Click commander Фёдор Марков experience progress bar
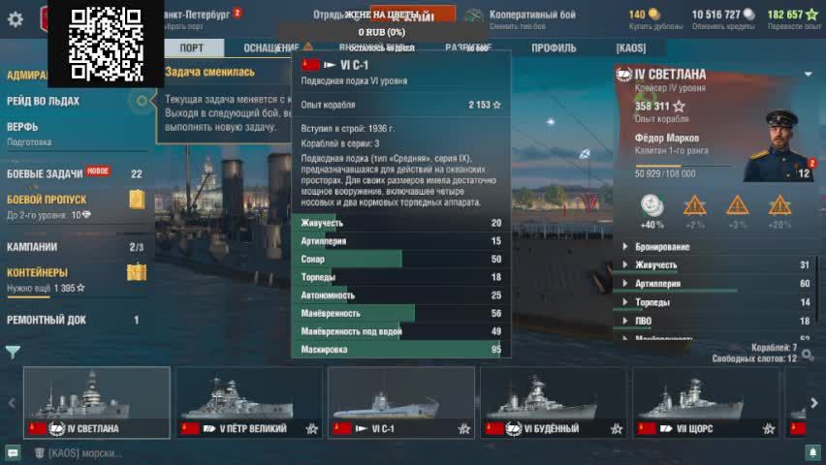Screen dimensions: 826x465 (x=683, y=166)
